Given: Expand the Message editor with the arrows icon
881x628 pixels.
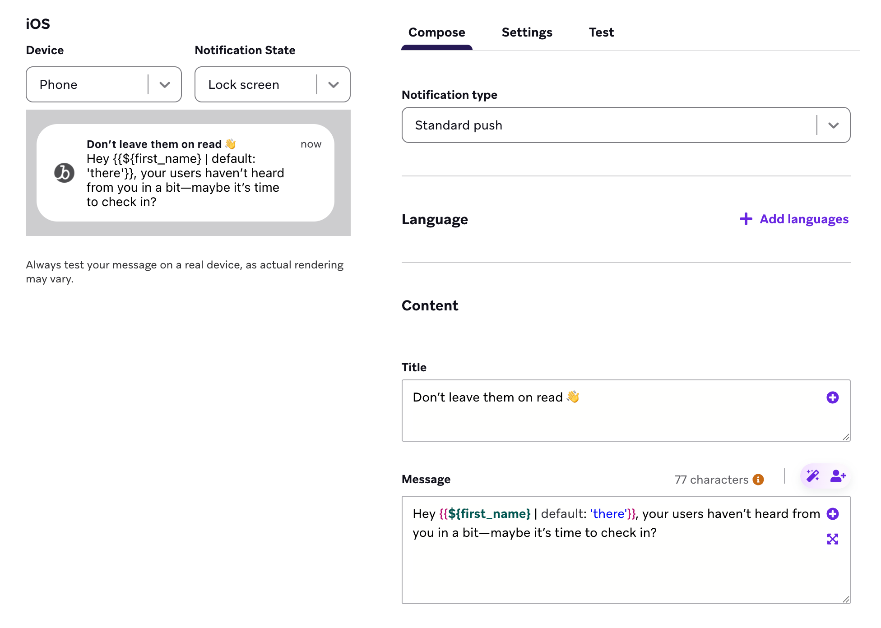Looking at the screenshot, I should click(833, 540).
